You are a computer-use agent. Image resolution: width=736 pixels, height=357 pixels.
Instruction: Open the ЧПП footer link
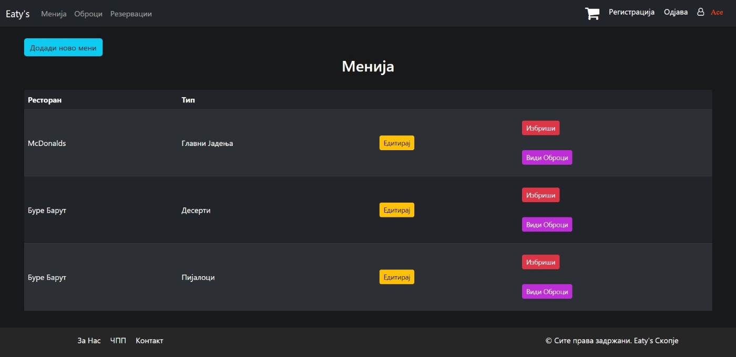click(118, 341)
